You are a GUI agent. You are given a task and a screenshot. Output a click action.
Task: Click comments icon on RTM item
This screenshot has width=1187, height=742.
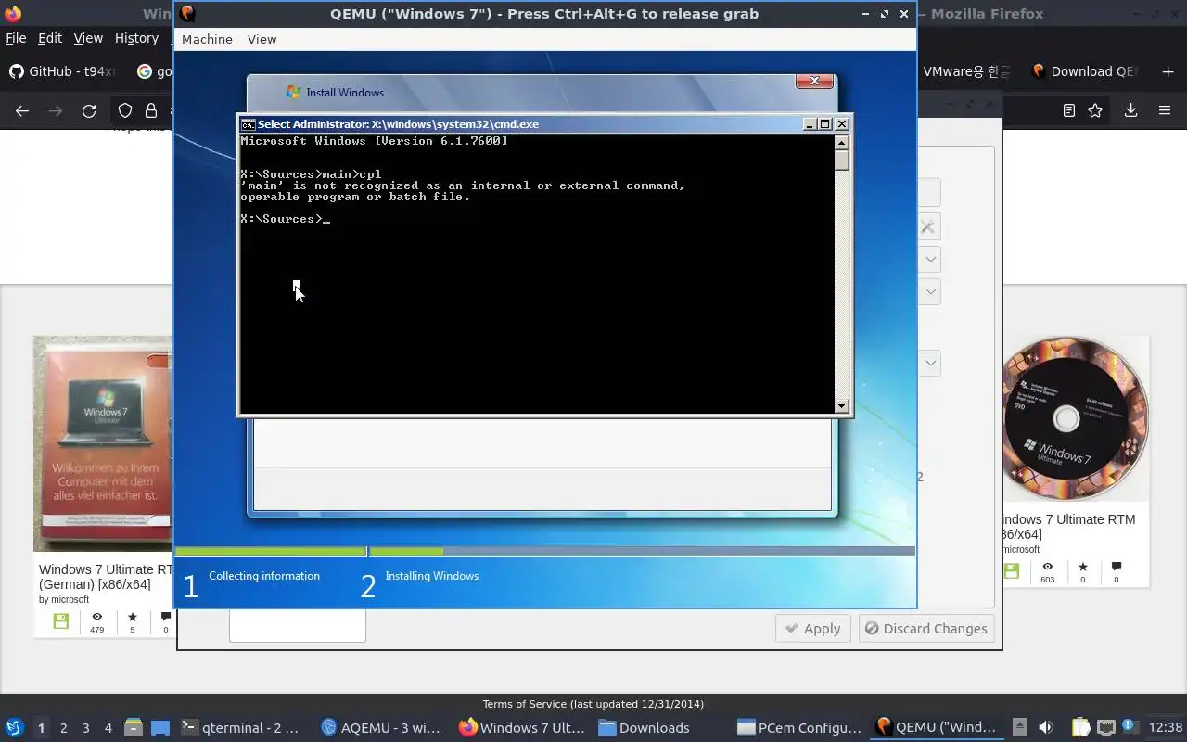1117,567
